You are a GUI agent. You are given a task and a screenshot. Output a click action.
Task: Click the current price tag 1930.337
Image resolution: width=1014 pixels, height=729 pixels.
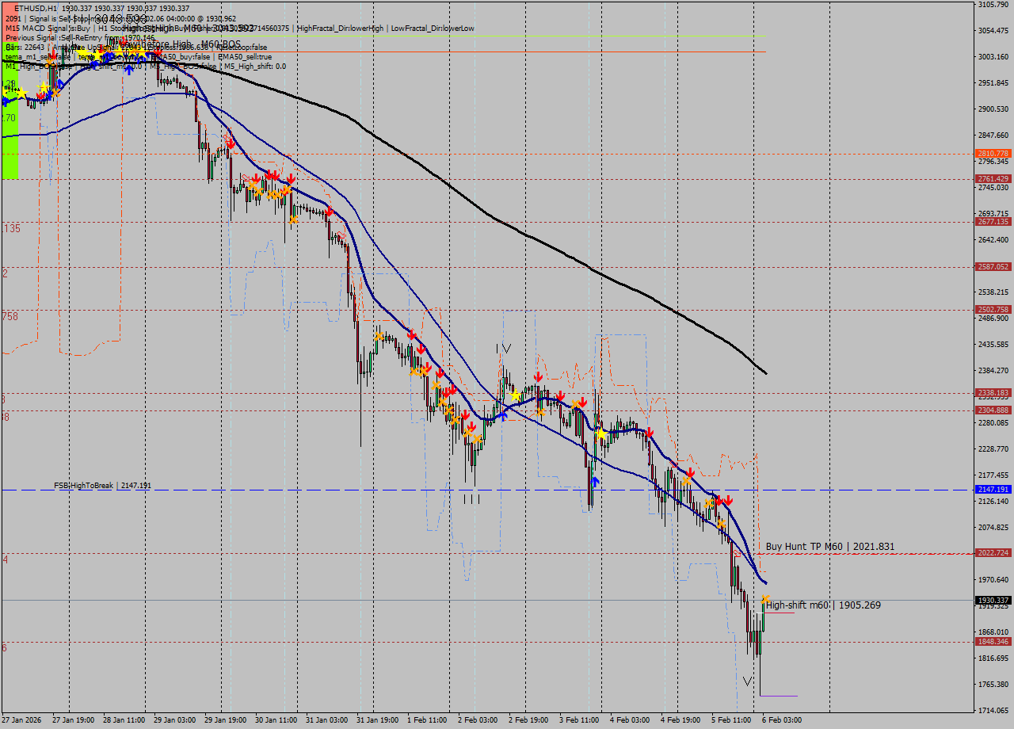[x=993, y=601]
